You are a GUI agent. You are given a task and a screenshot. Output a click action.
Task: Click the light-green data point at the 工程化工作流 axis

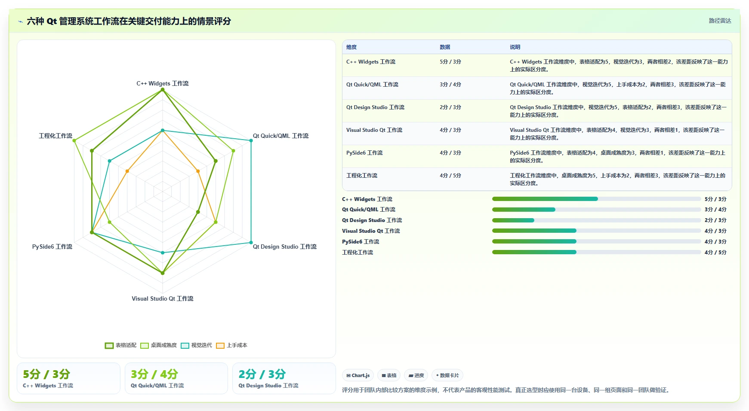[x=74, y=140]
